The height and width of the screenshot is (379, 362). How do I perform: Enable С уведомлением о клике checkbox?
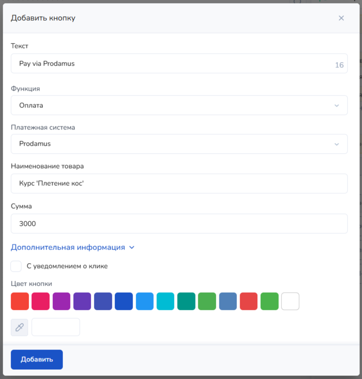coord(16,266)
